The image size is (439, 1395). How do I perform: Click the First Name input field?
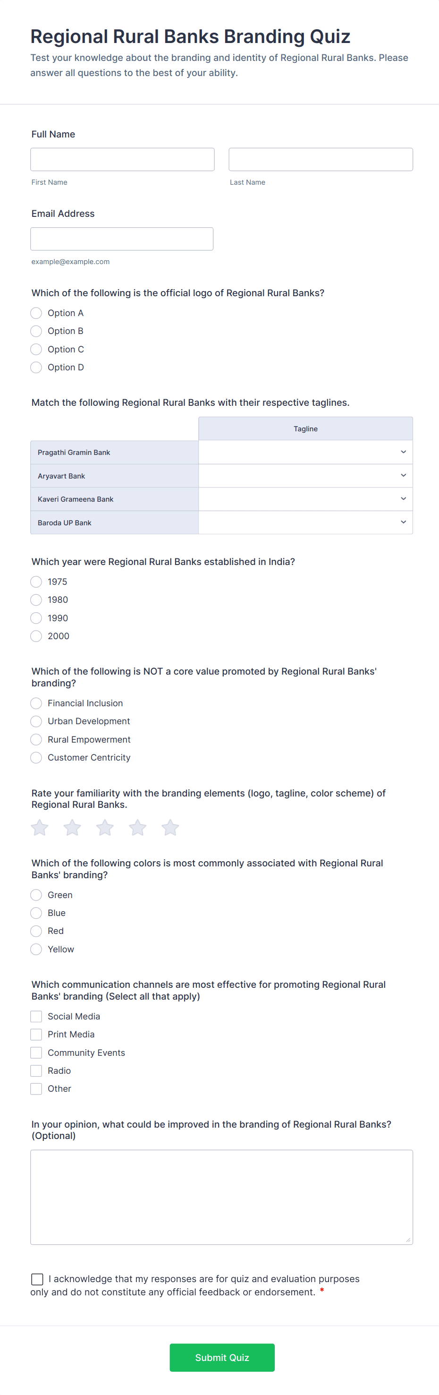click(122, 159)
